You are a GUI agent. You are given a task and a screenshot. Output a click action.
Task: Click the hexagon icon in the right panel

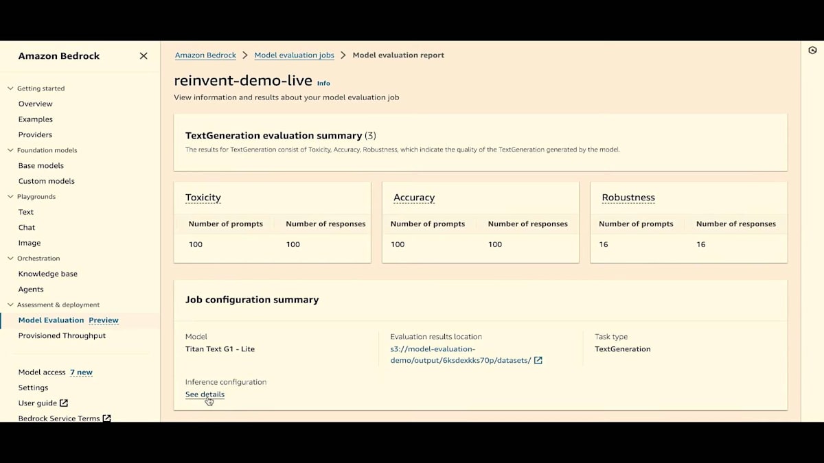pos(812,51)
